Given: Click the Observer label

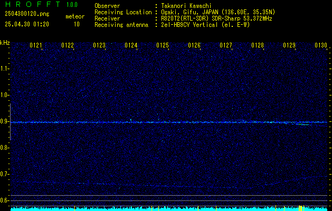Looking at the screenshot, I should coord(107,6).
